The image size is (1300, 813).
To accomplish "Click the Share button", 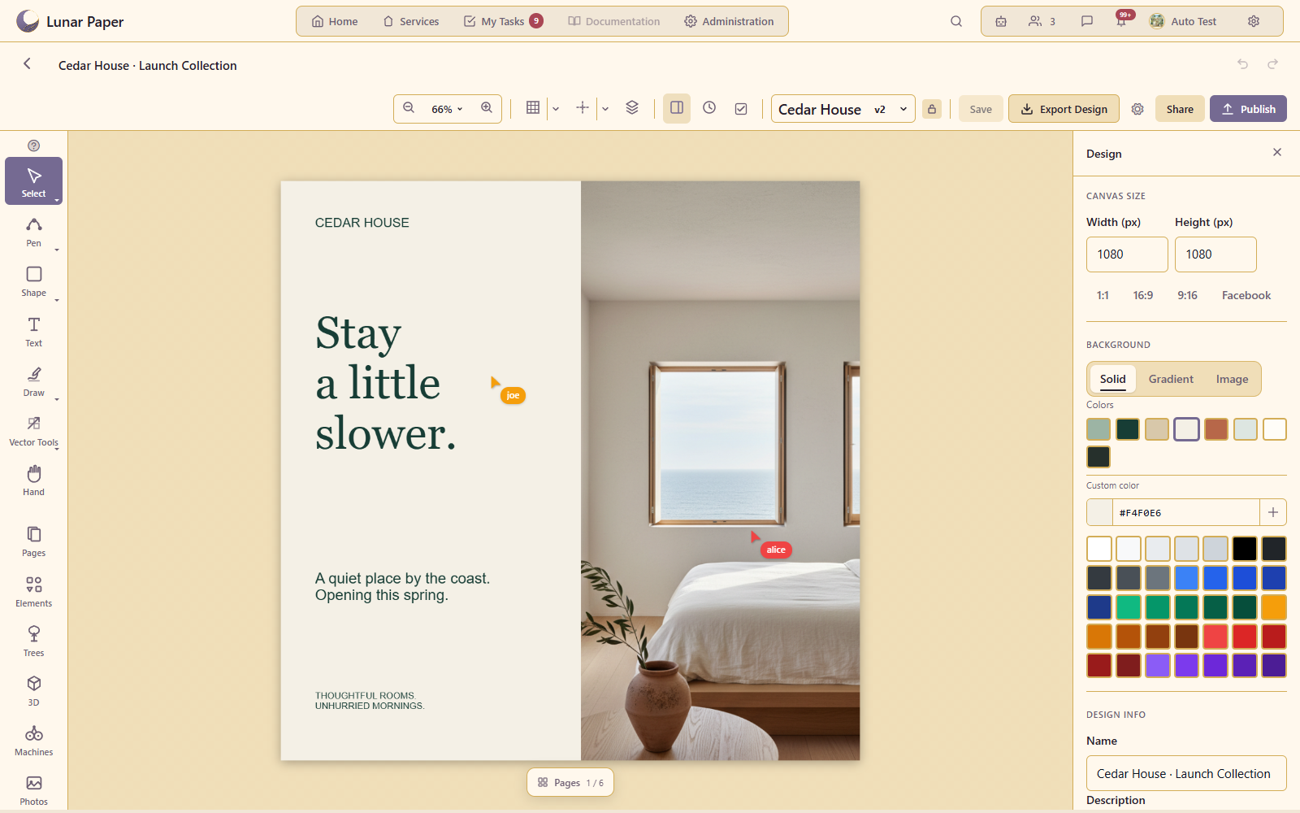I will click(x=1180, y=109).
